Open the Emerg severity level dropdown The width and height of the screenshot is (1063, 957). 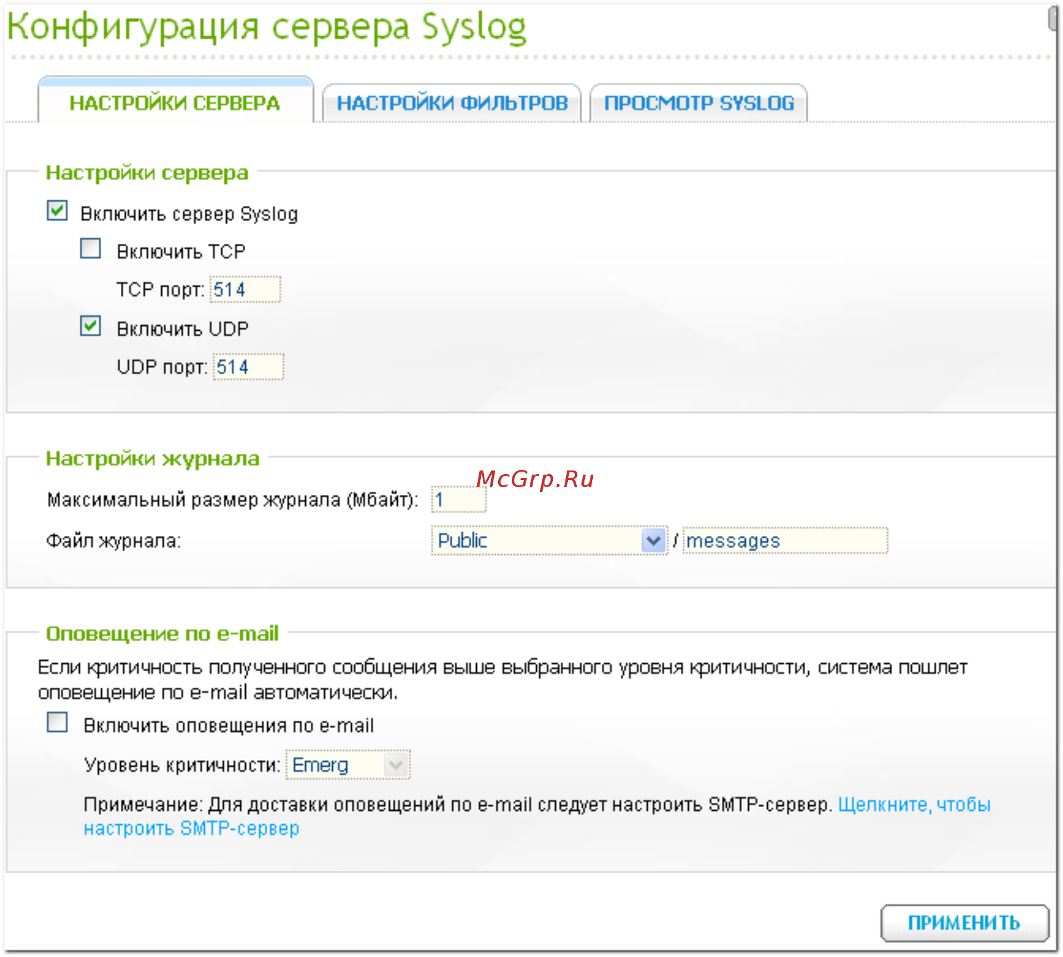(x=348, y=765)
